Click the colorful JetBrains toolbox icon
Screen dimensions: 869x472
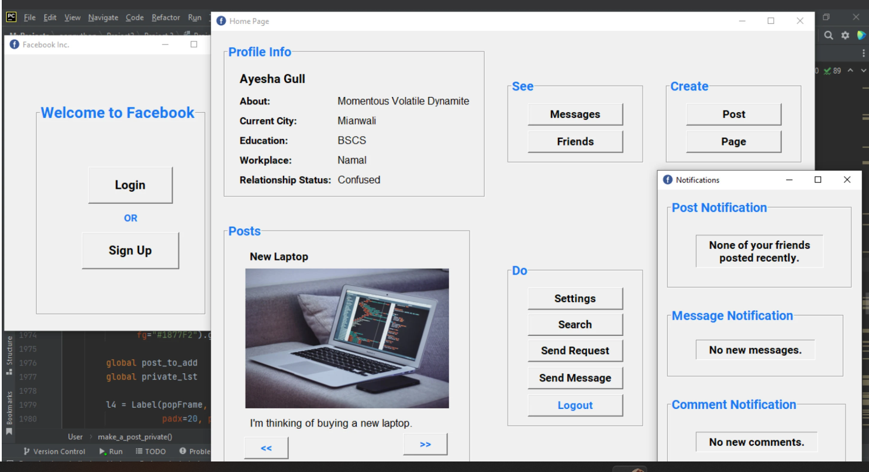coord(861,36)
